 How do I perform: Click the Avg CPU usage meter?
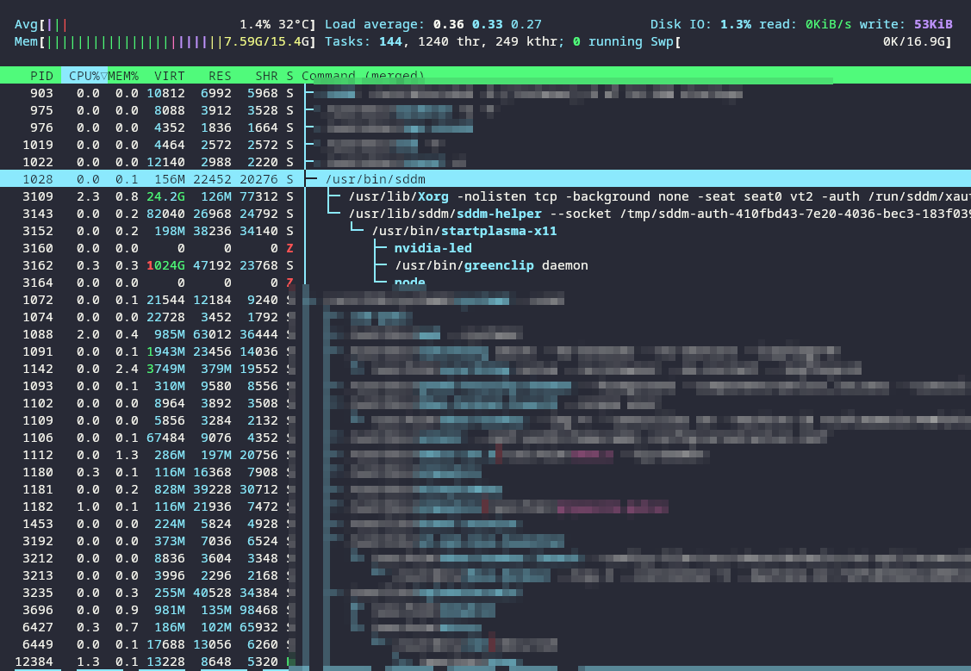coord(165,24)
